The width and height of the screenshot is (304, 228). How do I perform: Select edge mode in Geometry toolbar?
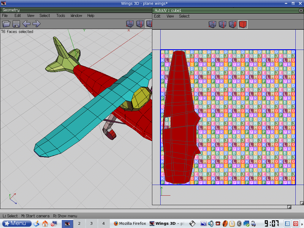click(140, 24)
